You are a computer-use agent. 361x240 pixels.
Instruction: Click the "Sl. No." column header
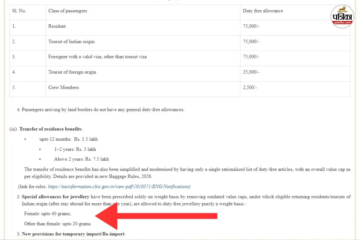[x=19, y=11]
